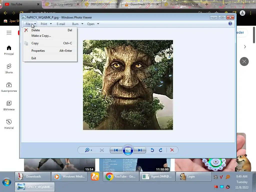Image resolution: width=256 pixels, height=192 pixels.
Task: Open the 2pac bookmark in Chrome
Action: pos(11,21)
